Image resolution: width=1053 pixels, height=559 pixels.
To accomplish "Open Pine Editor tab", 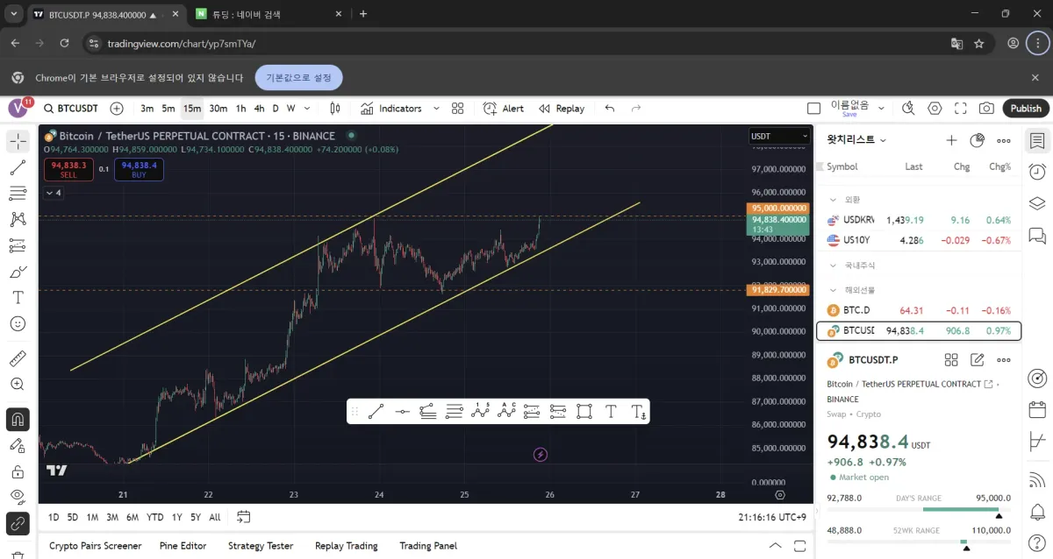I will point(183,546).
